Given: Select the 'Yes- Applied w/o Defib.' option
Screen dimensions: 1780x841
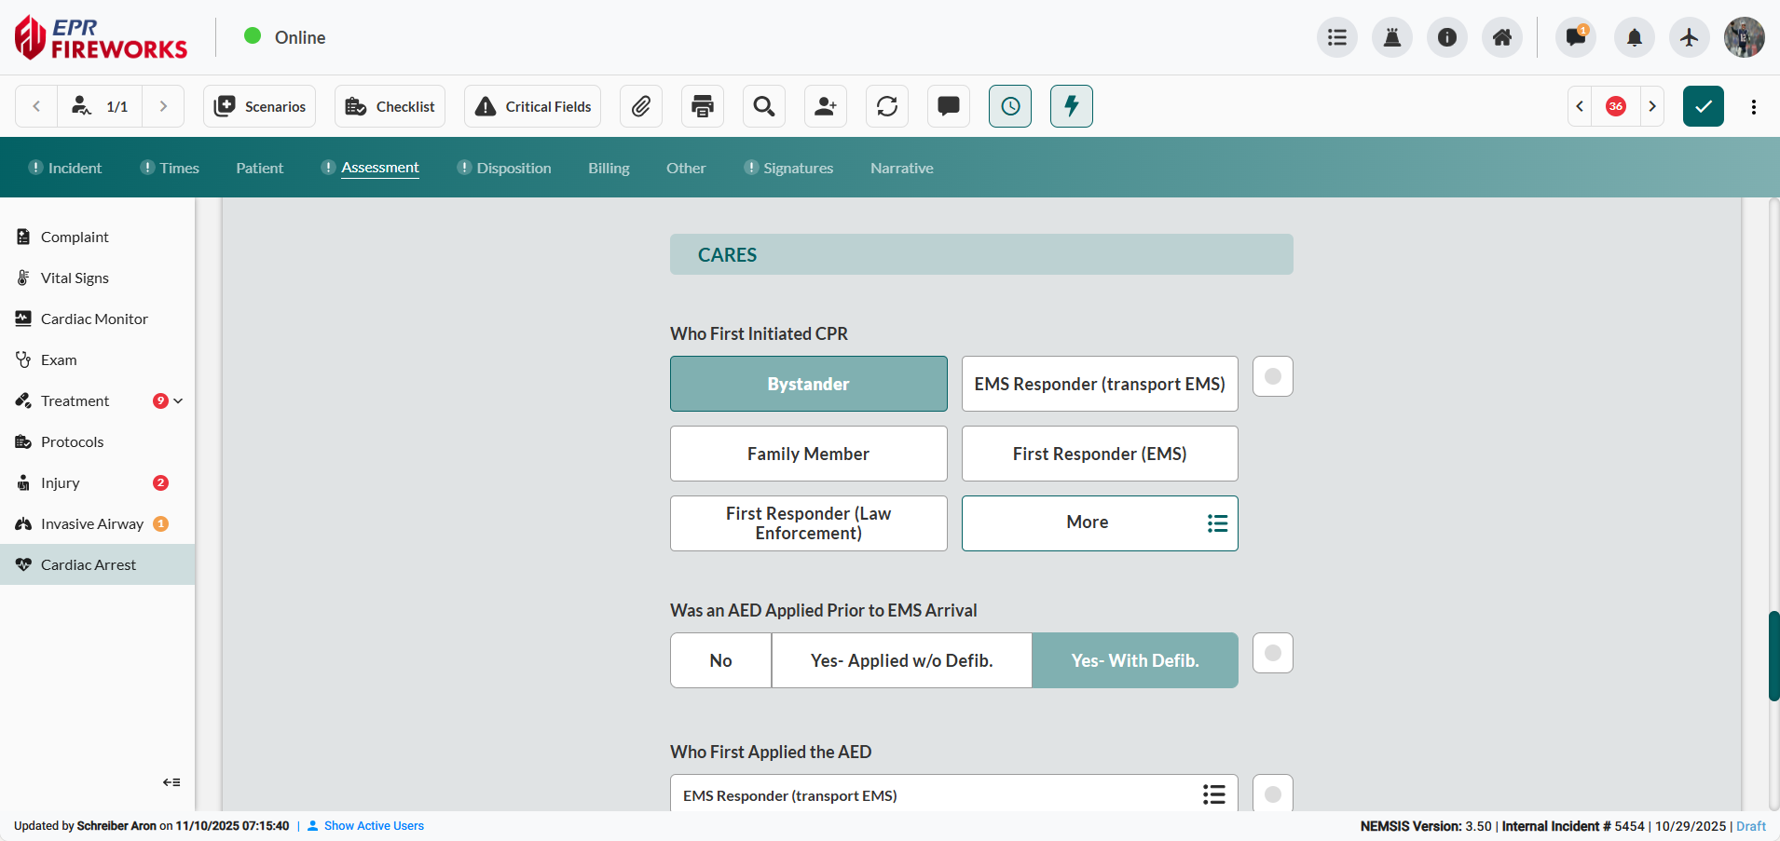Looking at the screenshot, I should click(901, 660).
